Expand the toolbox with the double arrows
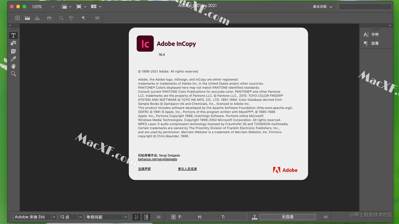 (10, 25)
